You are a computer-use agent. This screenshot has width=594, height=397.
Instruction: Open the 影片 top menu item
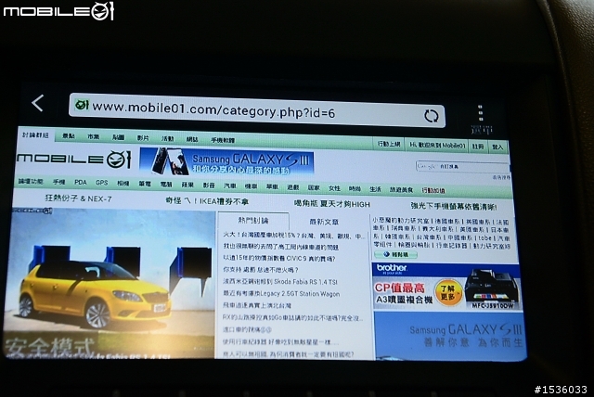(143, 138)
